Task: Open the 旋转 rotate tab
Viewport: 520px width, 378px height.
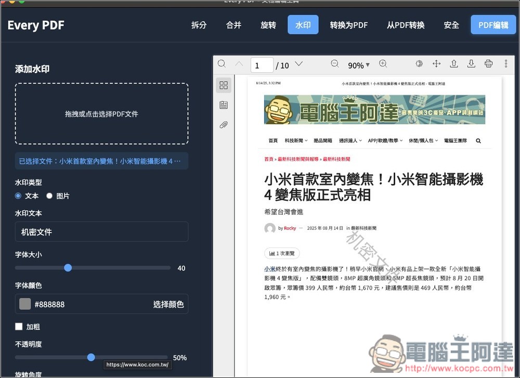Action: (268, 25)
